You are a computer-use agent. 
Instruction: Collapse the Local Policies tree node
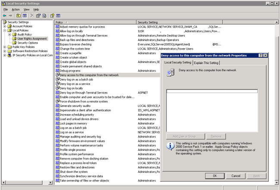pyautogui.click(x=5, y=31)
